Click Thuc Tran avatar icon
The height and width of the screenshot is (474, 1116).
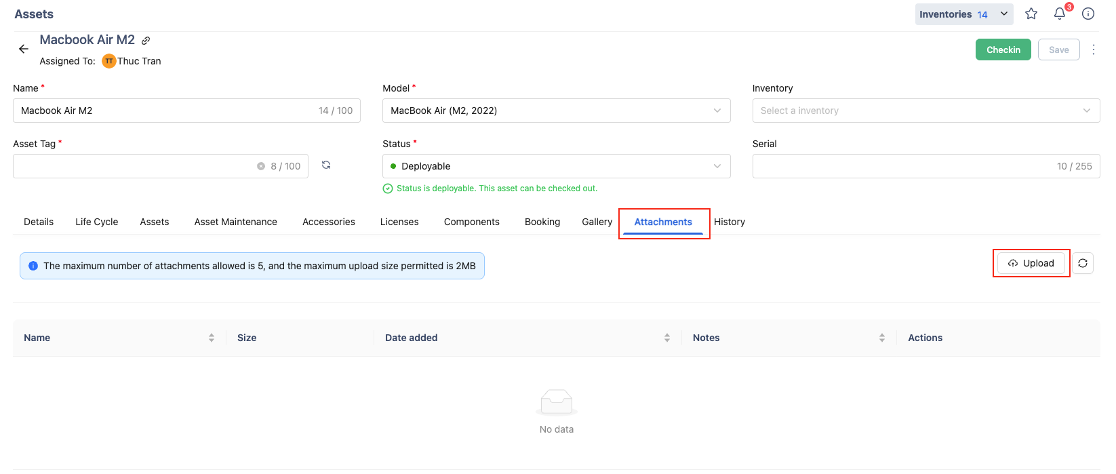click(109, 61)
